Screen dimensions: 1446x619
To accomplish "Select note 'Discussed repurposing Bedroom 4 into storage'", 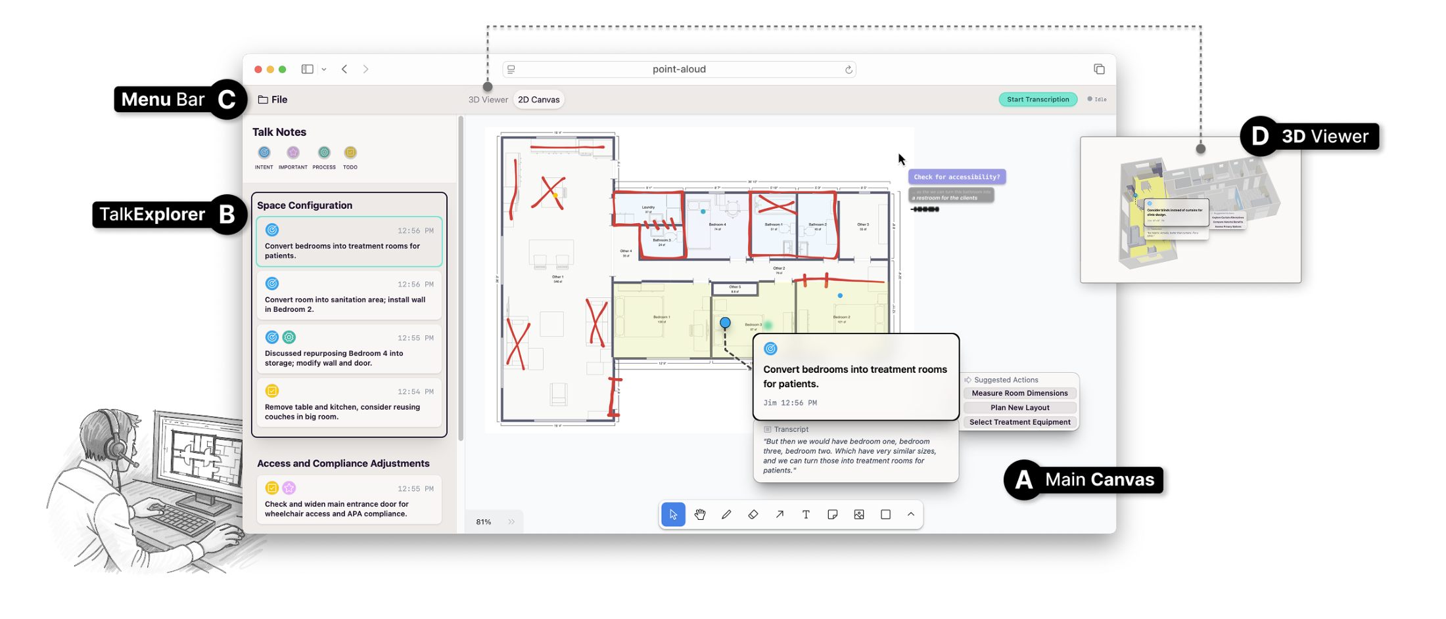I will (x=349, y=350).
